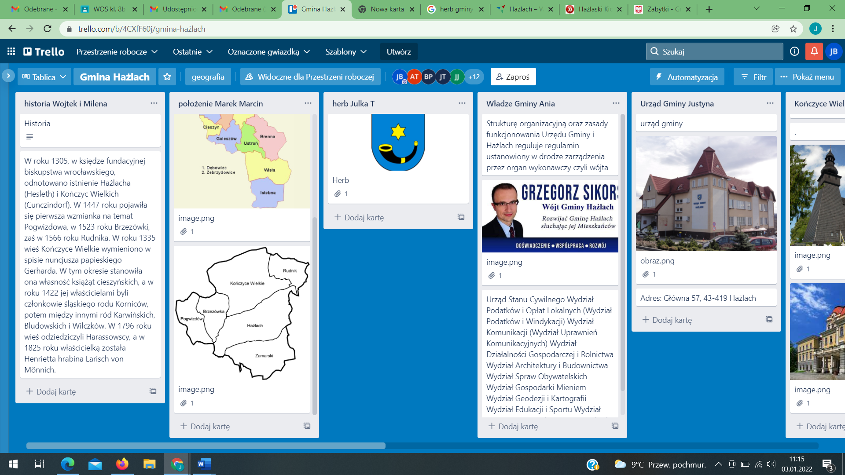This screenshot has width=845, height=475.
Task: Open the information icon in the header
Action: point(794,51)
